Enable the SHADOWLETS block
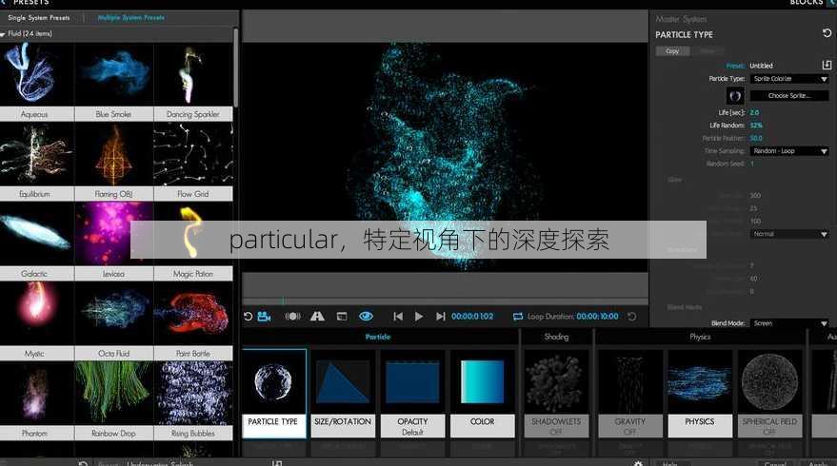Screen dimensions: 837x466 (556, 394)
